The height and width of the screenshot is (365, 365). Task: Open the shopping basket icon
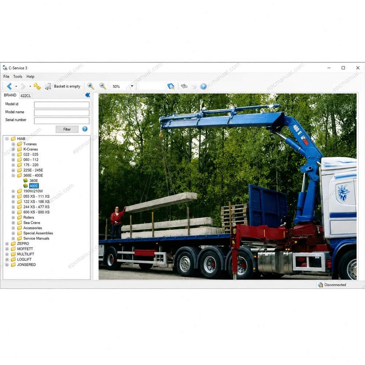coord(48,87)
